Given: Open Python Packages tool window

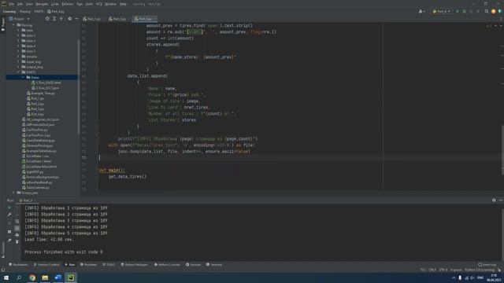Looking at the screenshot, I should point(135,265).
